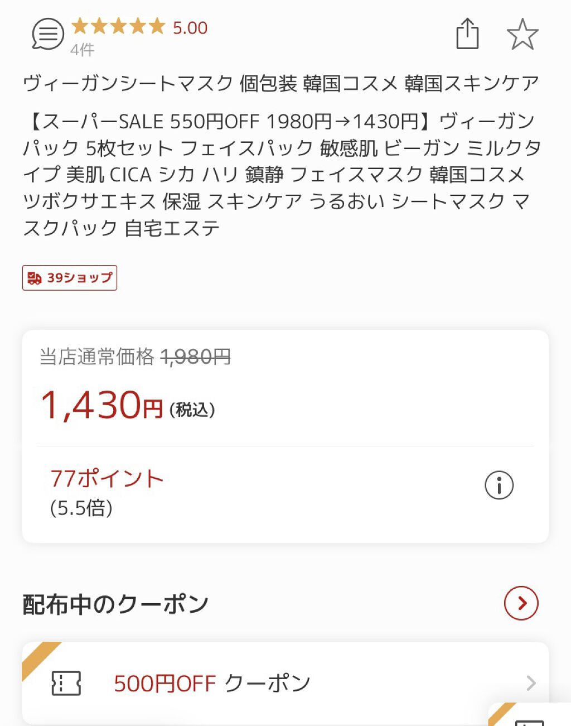Tap the delivery truck icon in the 39ショップ badge
The width and height of the screenshot is (571, 726).
pyautogui.click(x=35, y=278)
